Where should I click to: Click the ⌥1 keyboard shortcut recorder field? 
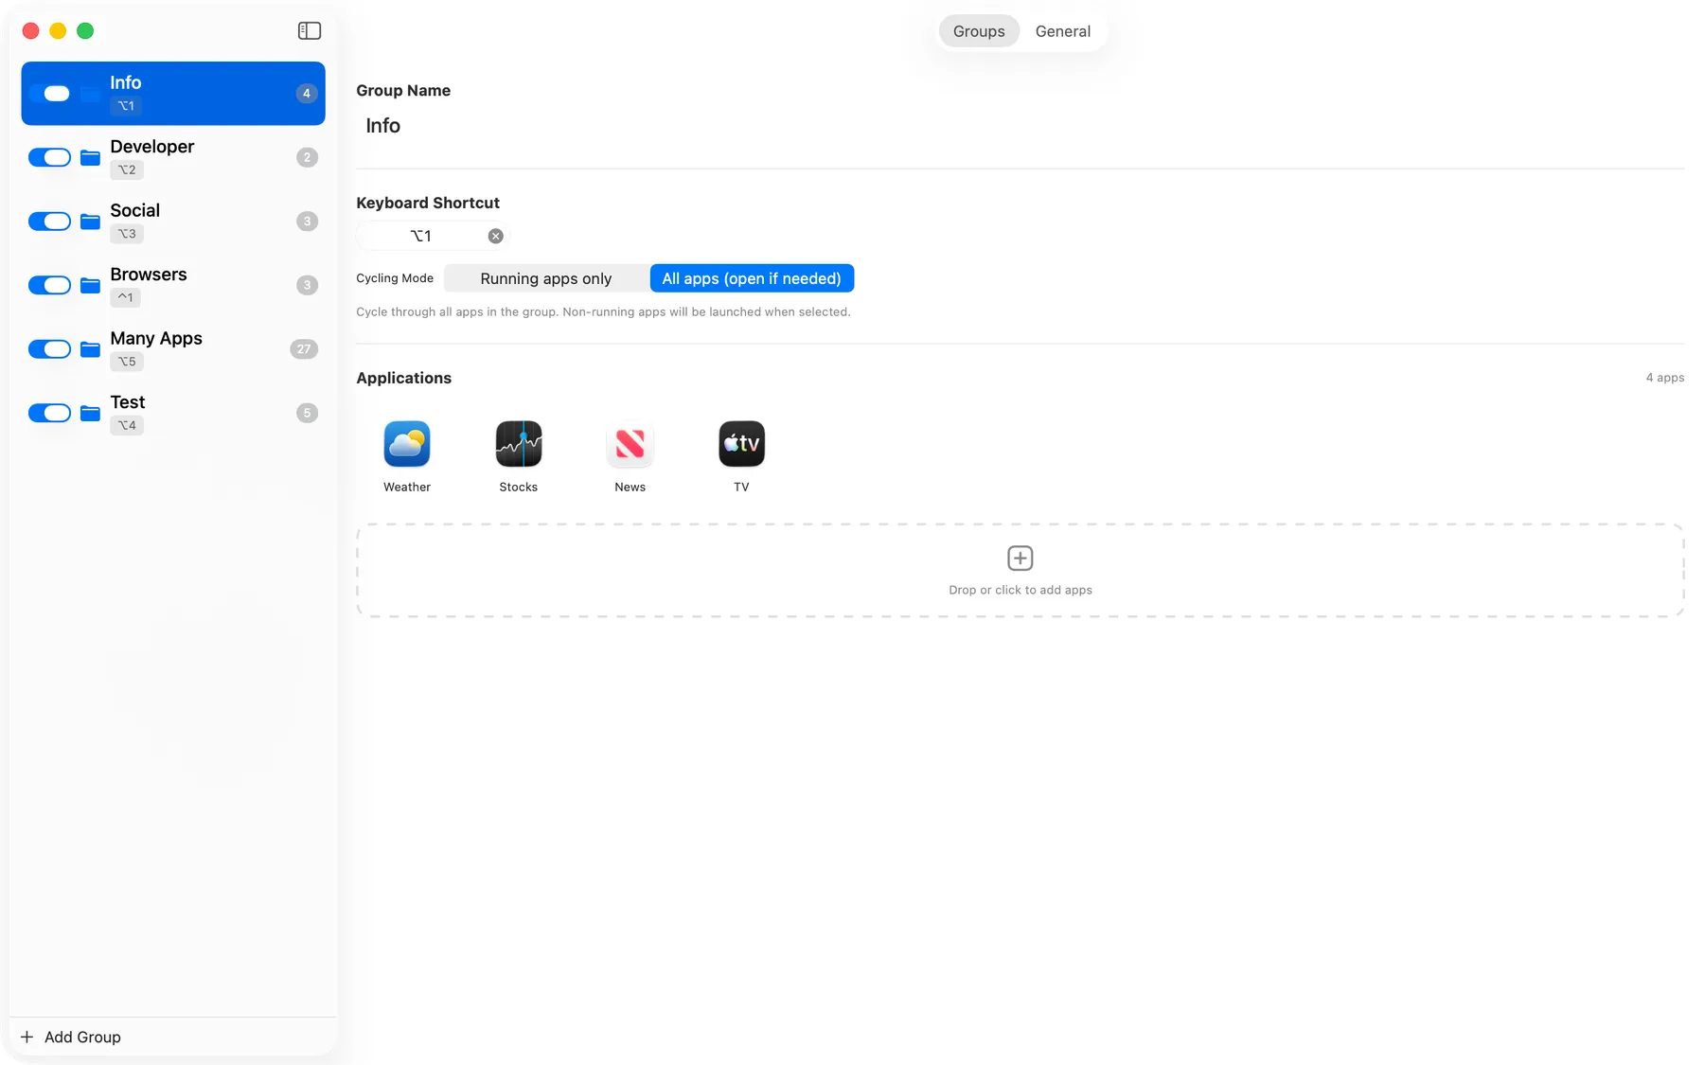[422, 237]
